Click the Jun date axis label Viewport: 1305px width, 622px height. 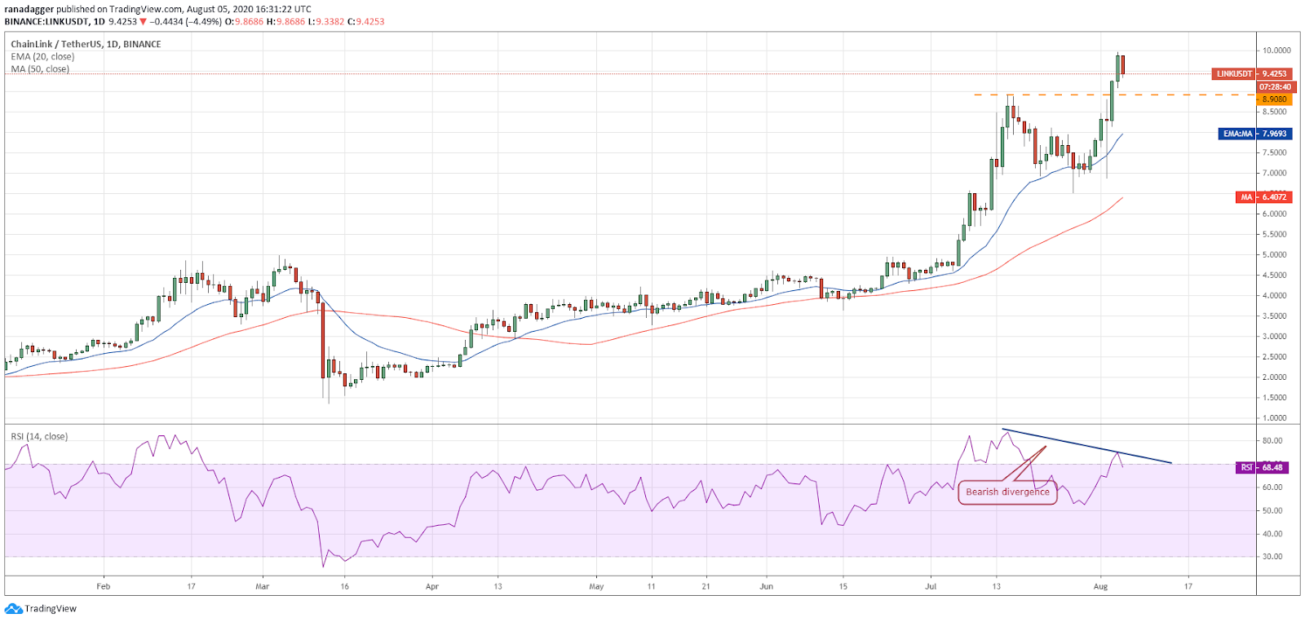(766, 586)
